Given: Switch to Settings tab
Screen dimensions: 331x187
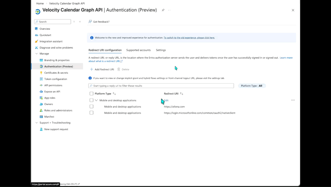Looking at the screenshot, I should point(161,50).
